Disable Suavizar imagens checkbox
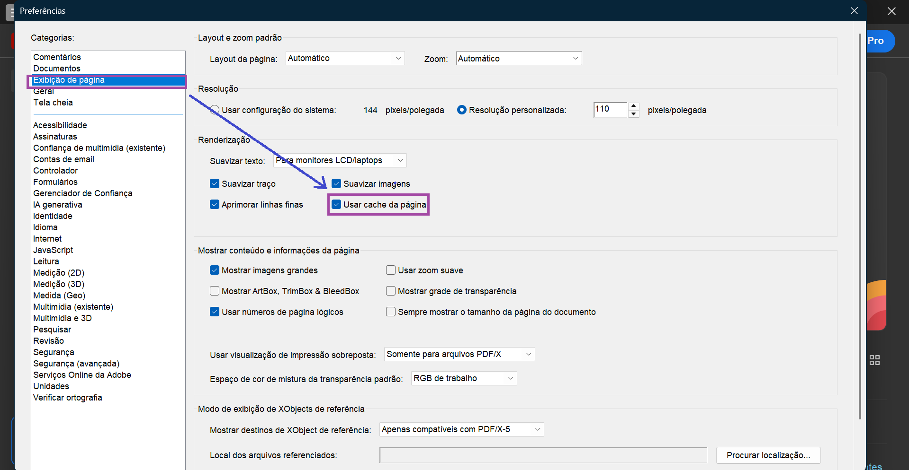 pyautogui.click(x=336, y=183)
